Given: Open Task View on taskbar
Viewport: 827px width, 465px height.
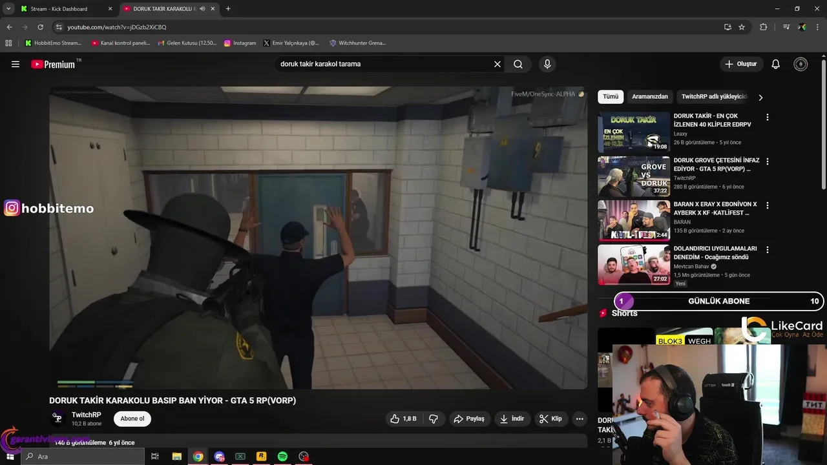Looking at the screenshot, I should coord(155,457).
